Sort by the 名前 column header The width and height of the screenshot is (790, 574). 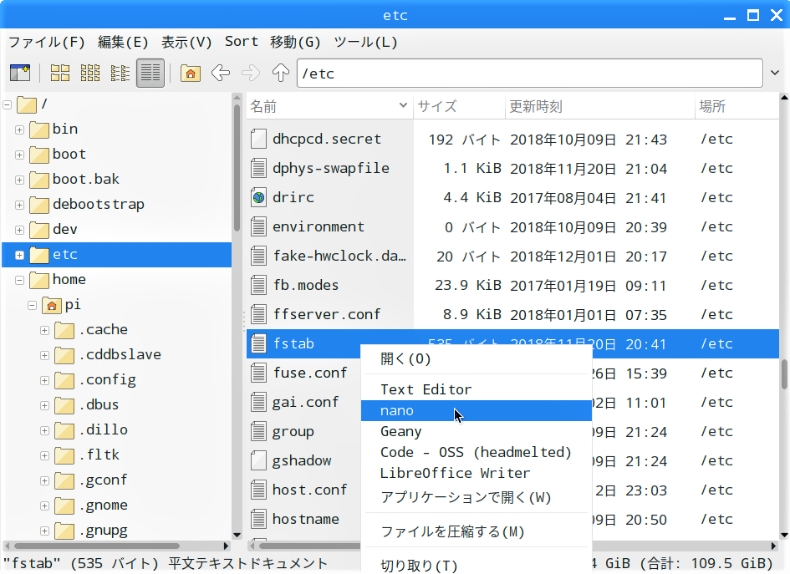pyautogui.click(x=329, y=106)
